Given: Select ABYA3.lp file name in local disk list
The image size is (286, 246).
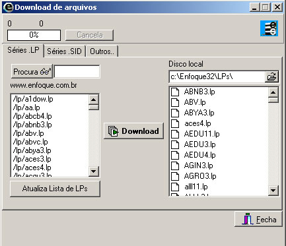Looking at the screenshot, I should pyautogui.click(x=199, y=113).
